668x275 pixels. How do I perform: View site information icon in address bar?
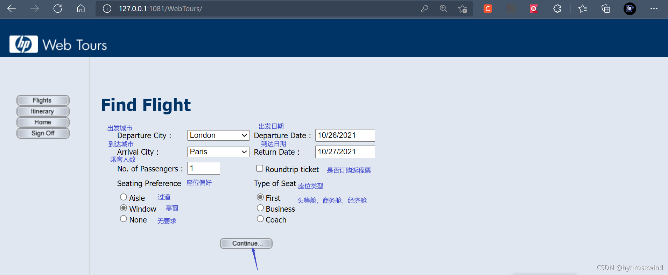click(x=107, y=9)
